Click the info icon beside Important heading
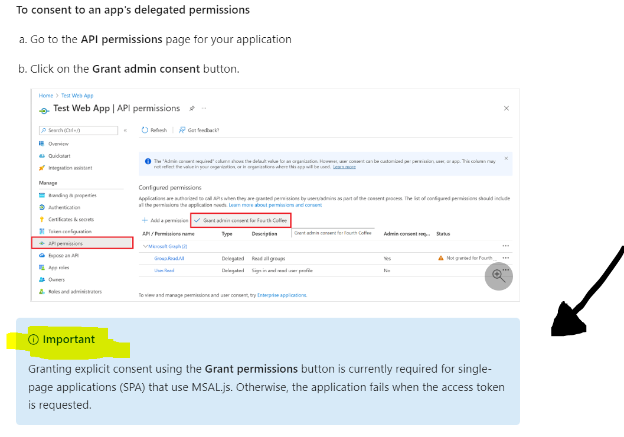624x437 pixels. pyautogui.click(x=34, y=340)
